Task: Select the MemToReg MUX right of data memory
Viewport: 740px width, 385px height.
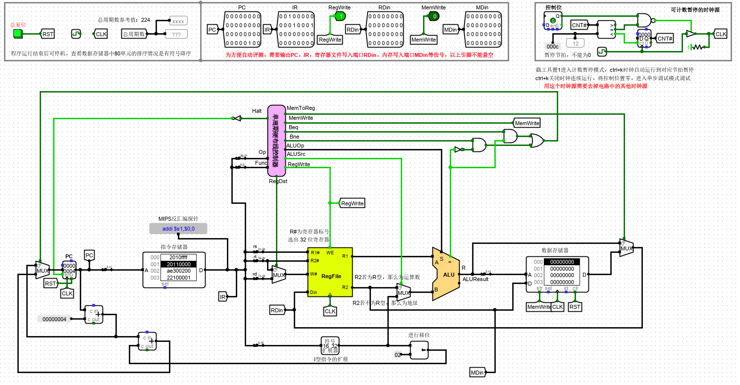Action: 627,247
